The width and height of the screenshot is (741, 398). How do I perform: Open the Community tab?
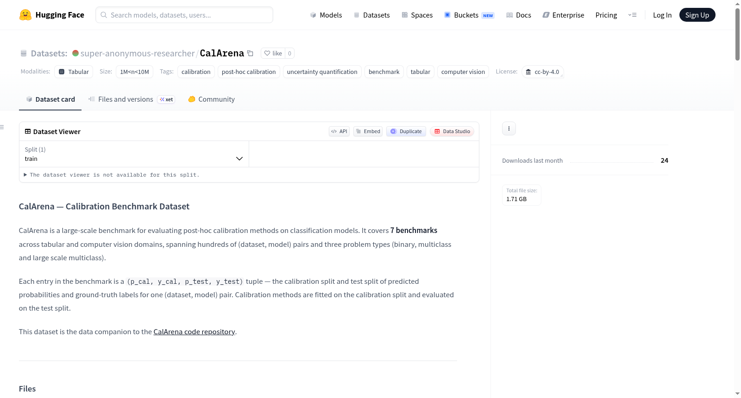pos(211,99)
